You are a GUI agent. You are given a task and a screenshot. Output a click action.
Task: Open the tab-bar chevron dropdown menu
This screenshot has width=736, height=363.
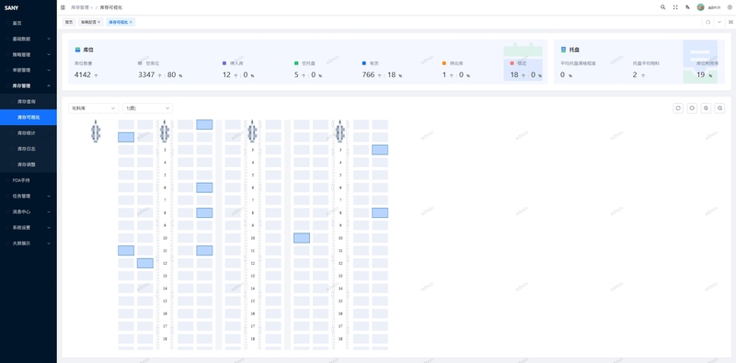(719, 22)
